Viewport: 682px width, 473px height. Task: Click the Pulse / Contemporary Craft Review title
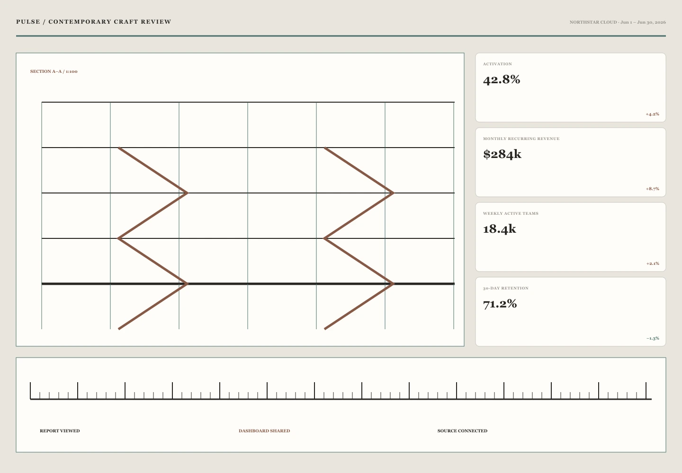[x=94, y=22]
